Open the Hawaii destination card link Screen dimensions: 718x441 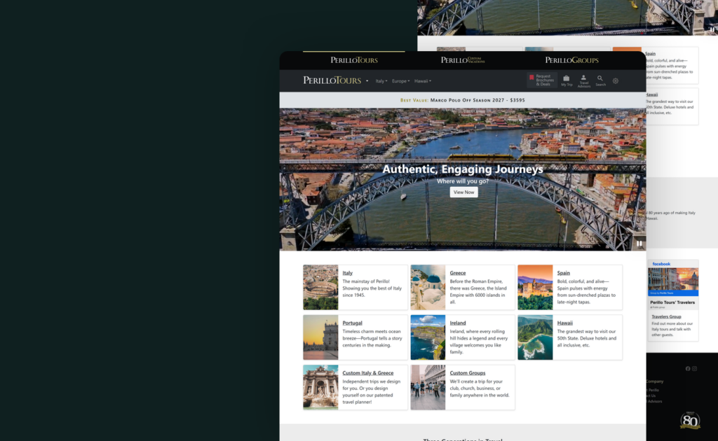click(x=564, y=323)
